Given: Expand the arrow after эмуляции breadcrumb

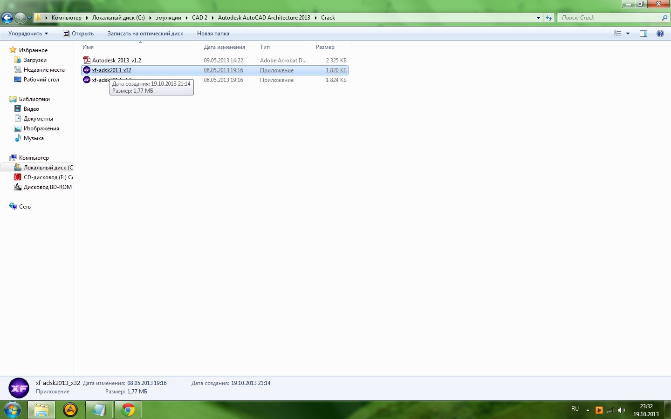Looking at the screenshot, I should (186, 18).
